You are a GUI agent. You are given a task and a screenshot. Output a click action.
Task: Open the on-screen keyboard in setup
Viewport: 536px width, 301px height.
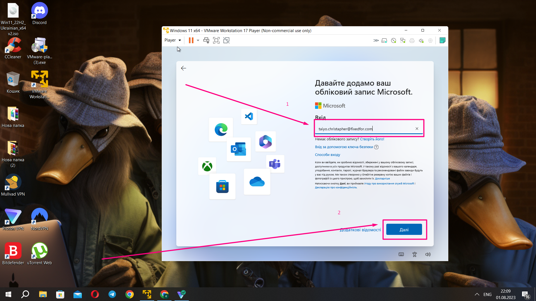click(401, 254)
